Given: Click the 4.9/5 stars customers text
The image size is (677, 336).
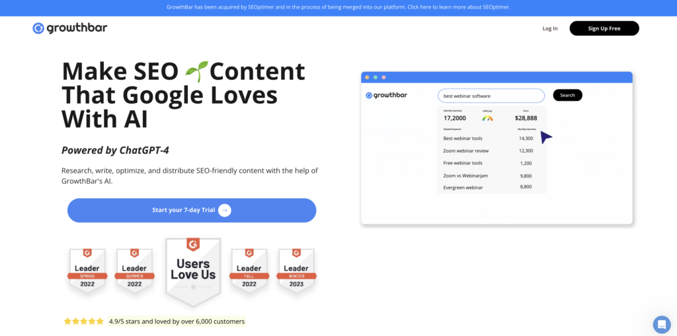Looking at the screenshot, I should coord(177,321).
